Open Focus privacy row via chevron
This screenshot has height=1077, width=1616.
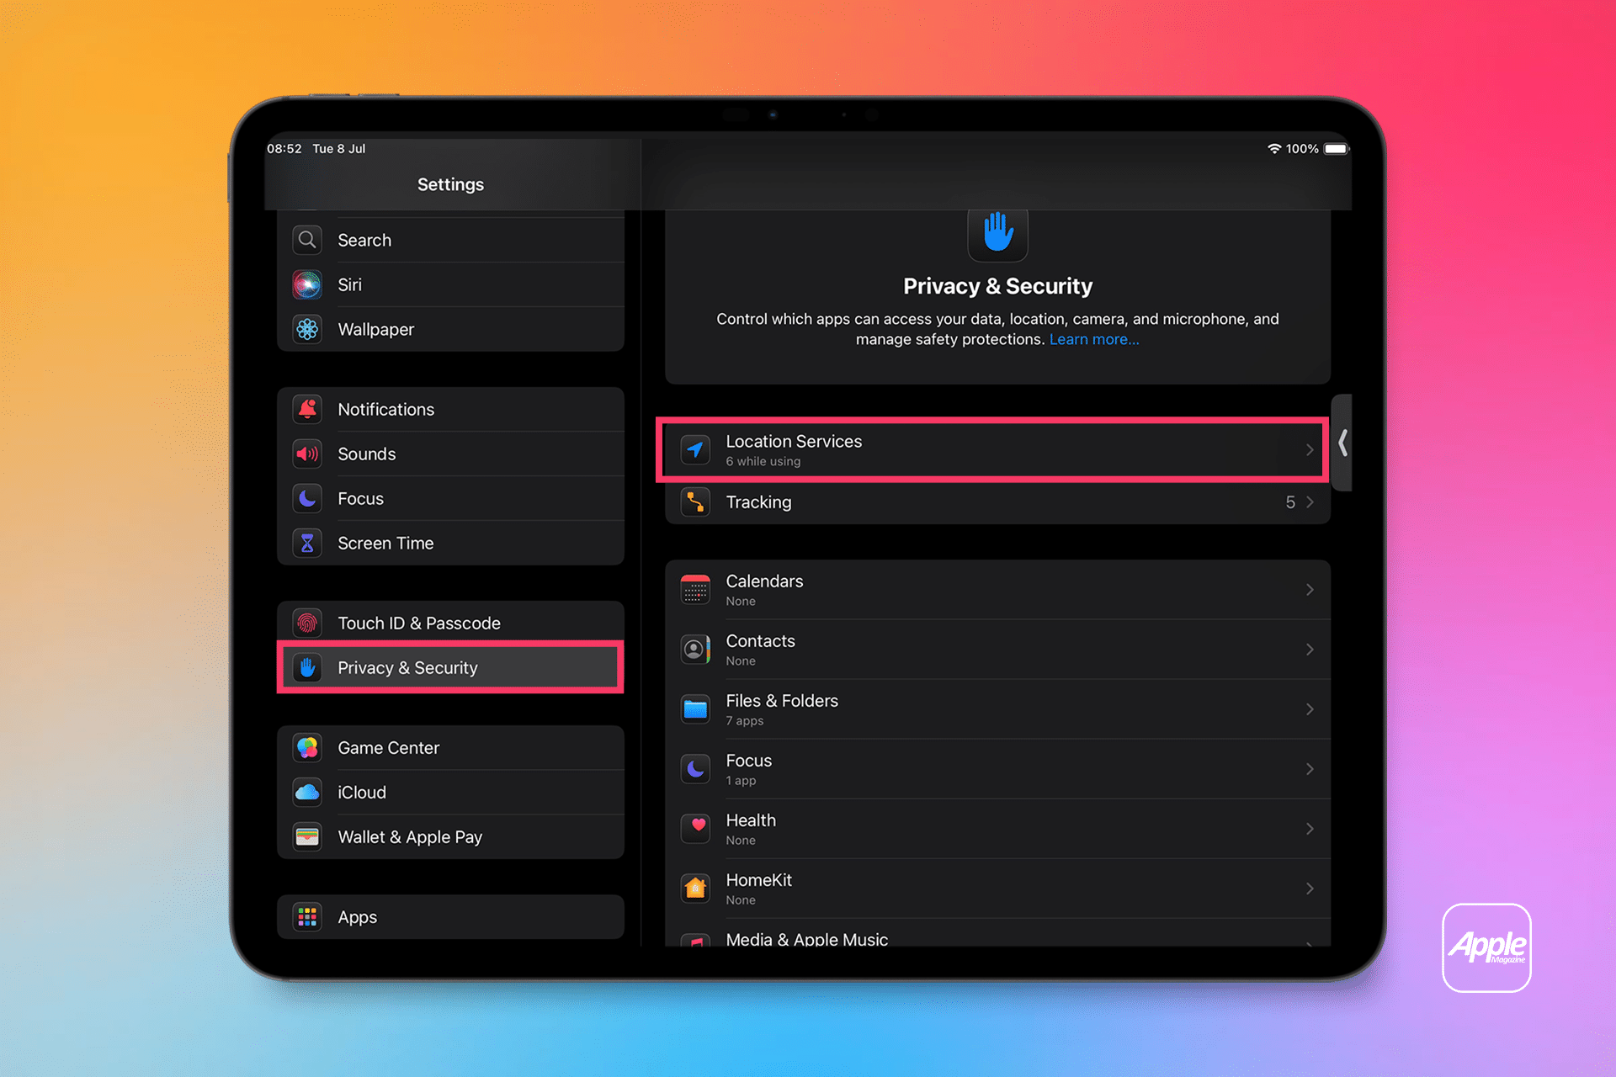pos(1310,769)
